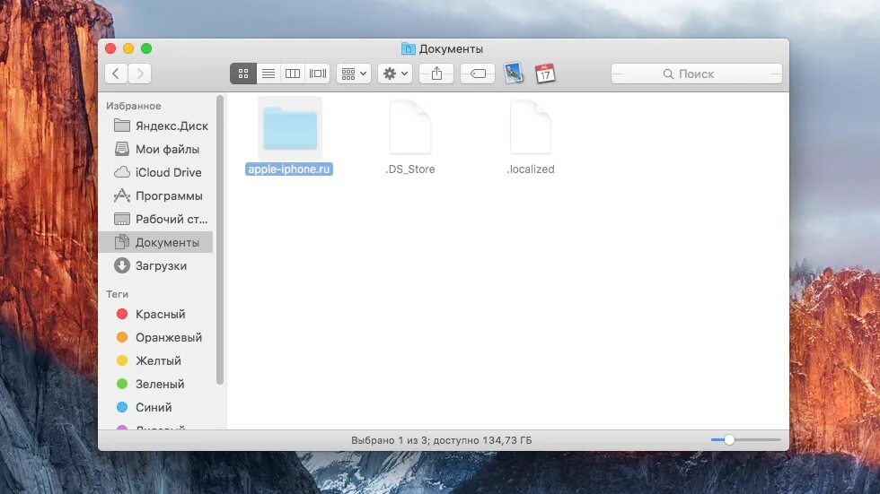Open Мои файлы in the sidebar
This screenshot has width=880, height=494.
[155, 149]
